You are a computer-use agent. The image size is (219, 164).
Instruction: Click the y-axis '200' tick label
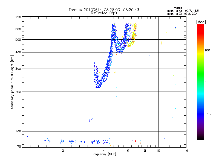coord(18,92)
